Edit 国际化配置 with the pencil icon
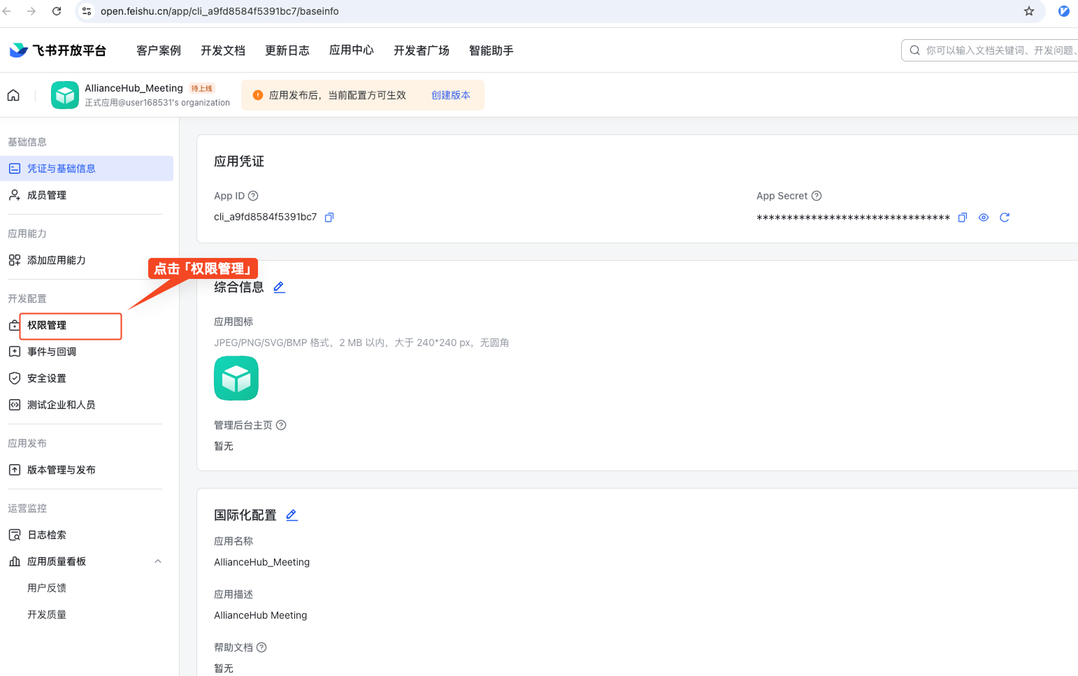Image resolution: width=1078 pixels, height=676 pixels. pyautogui.click(x=292, y=515)
